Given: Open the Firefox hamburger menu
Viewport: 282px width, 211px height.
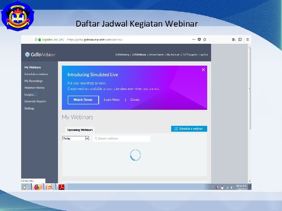Looking at the screenshot, I should tap(248, 39).
